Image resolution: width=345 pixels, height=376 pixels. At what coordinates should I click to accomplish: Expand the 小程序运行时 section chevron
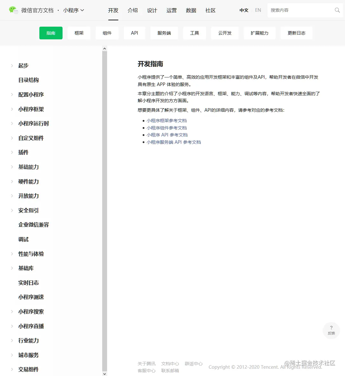pyautogui.click(x=12, y=123)
